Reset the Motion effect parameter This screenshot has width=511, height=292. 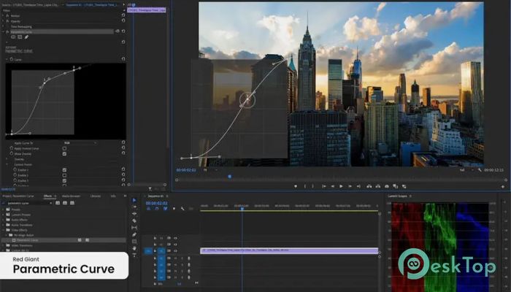(123, 15)
